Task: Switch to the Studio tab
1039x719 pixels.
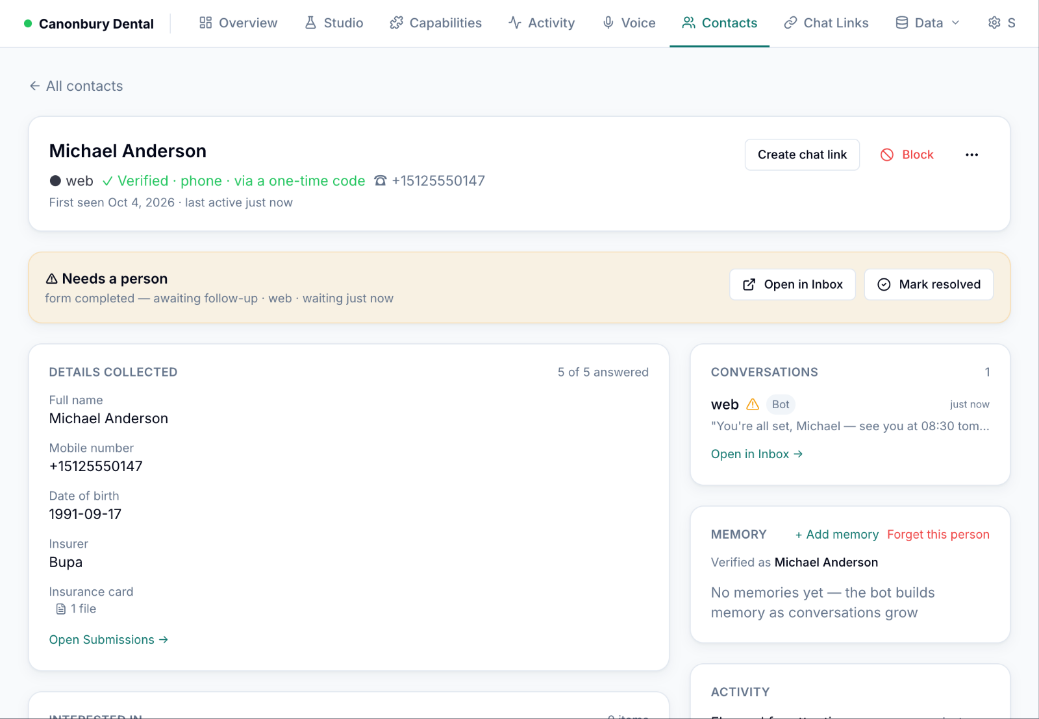Action: [x=334, y=23]
